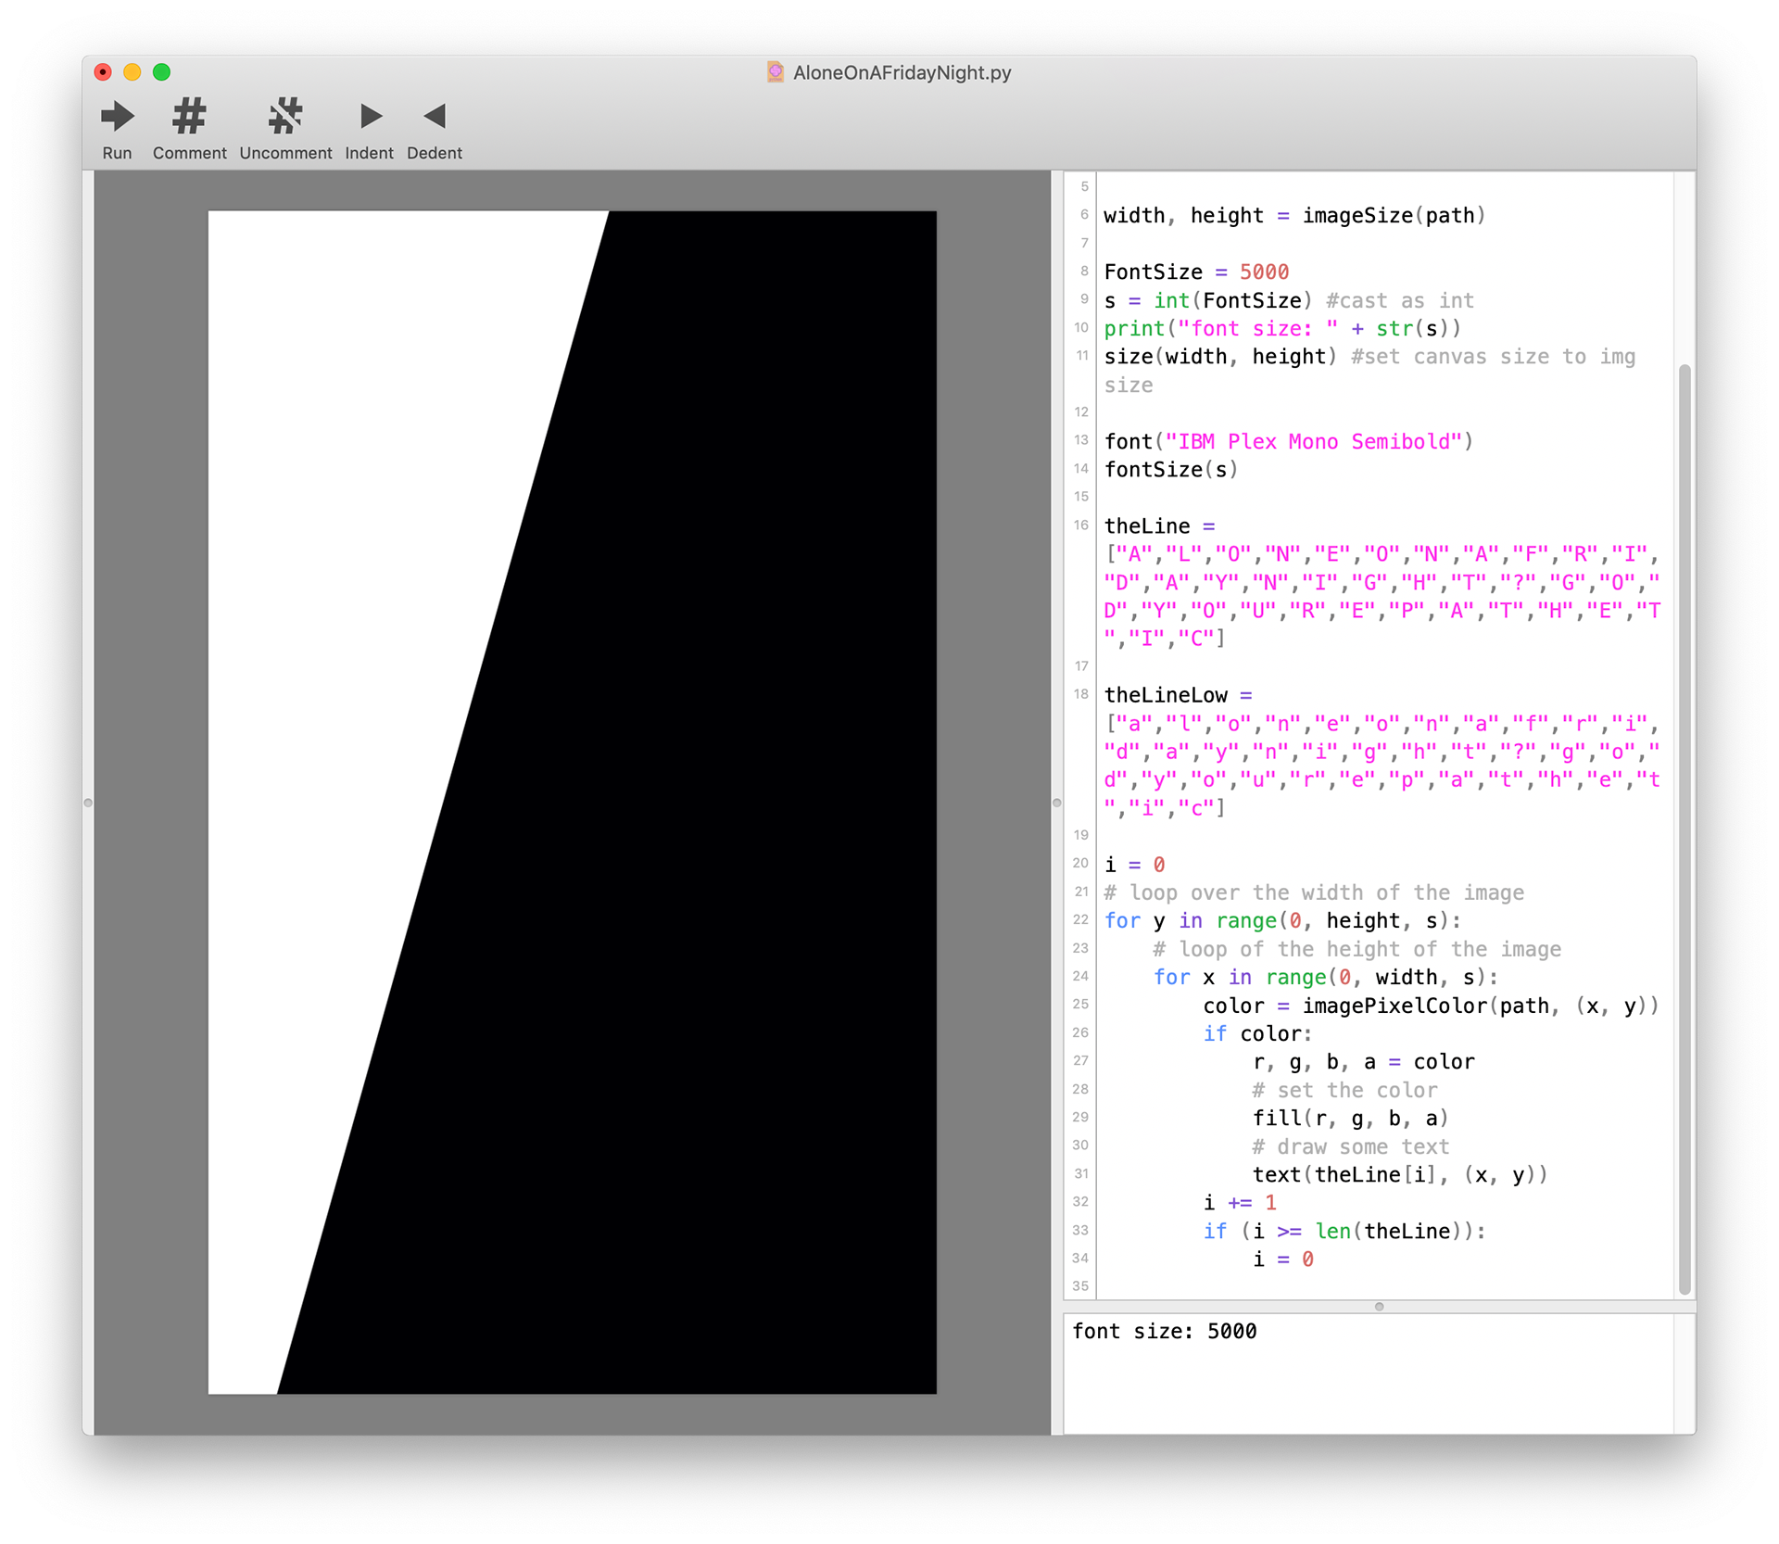This screenshot has height=1544, width=1779.
Task: Click the code editor vertical scrollbar
Action: tap(1684, 829)
